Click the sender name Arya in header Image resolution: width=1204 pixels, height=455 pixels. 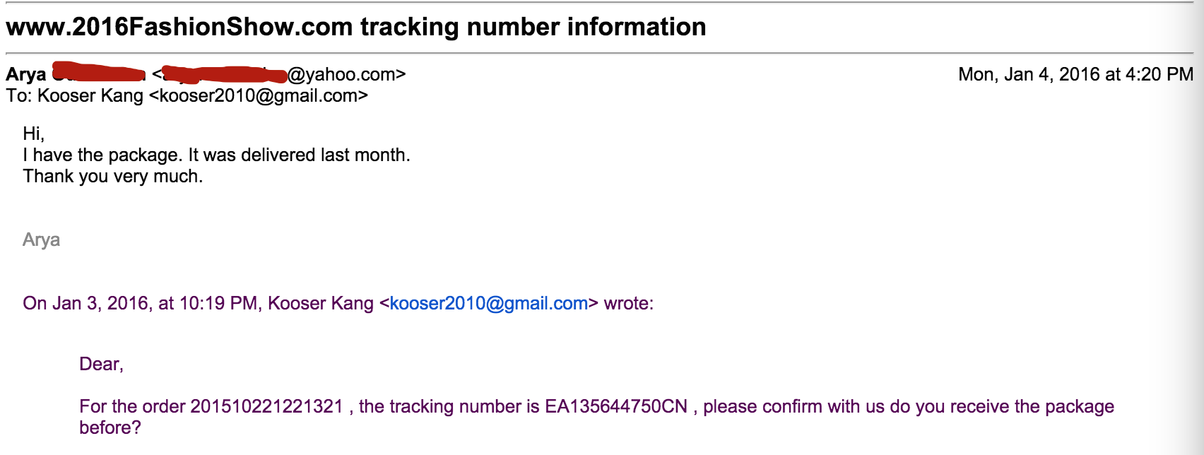[x=26, y=74]
